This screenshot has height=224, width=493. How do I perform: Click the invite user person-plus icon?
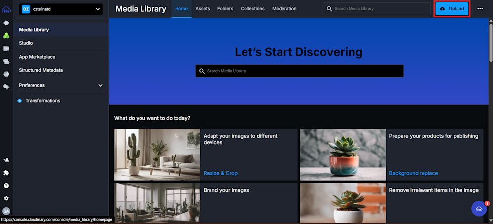6,160
